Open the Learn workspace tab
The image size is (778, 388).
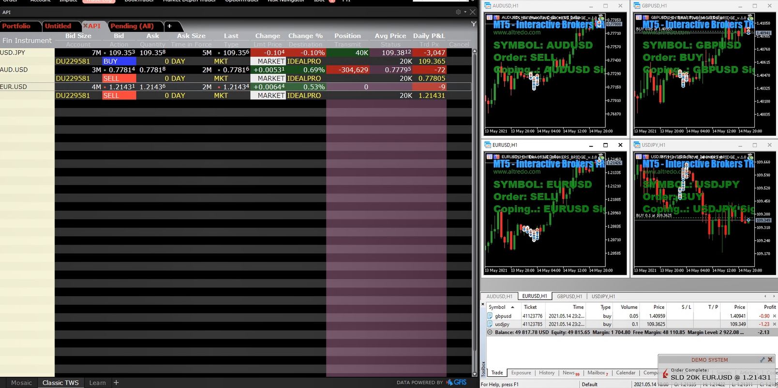point(97,383)
